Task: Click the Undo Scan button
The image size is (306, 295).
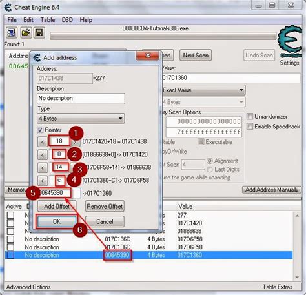Action: pos(259,56)
